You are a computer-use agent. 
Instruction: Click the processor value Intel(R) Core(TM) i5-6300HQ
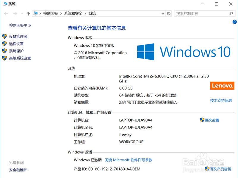164,79
